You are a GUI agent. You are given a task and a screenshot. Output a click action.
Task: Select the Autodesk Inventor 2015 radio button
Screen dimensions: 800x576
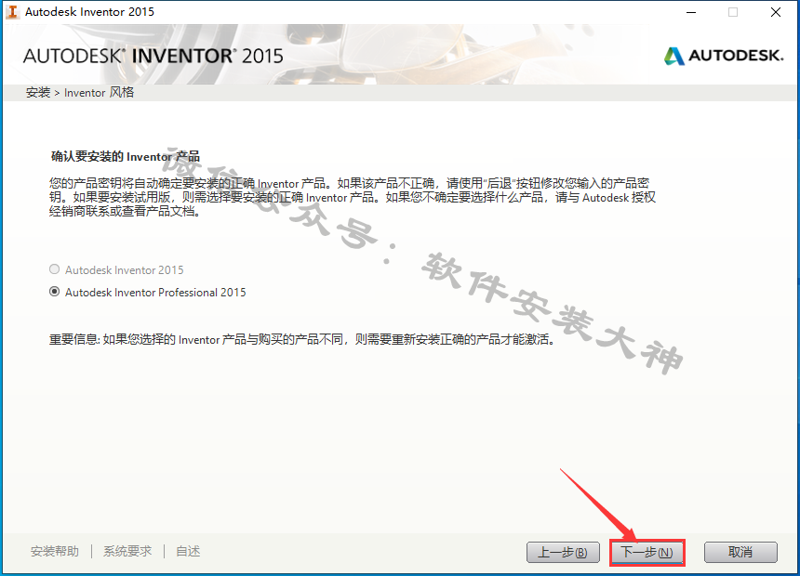click(54, 269)
